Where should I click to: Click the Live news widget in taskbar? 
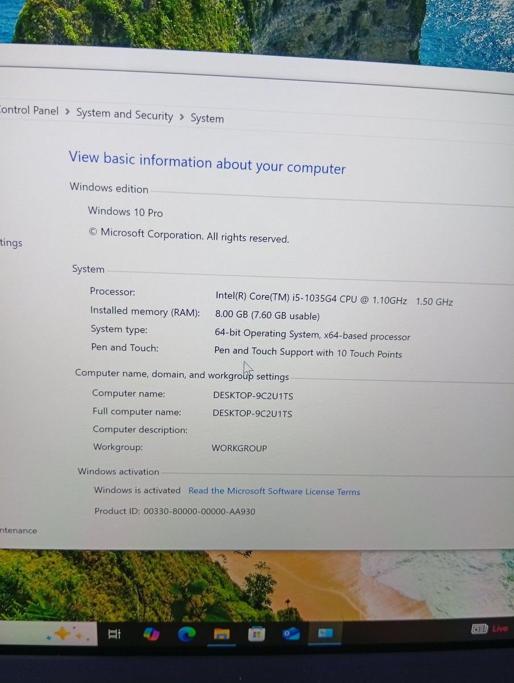coord(489,628)
